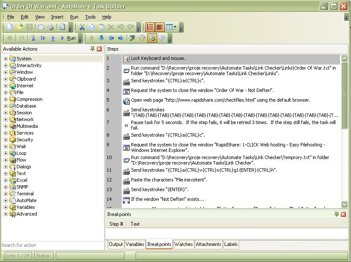351x262 pixels.
Task: Select step 14 If window Not Defteri exists
Action: [223, 200]
